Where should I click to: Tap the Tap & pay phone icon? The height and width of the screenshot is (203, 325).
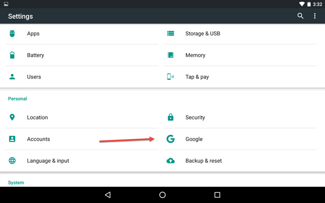170,77
